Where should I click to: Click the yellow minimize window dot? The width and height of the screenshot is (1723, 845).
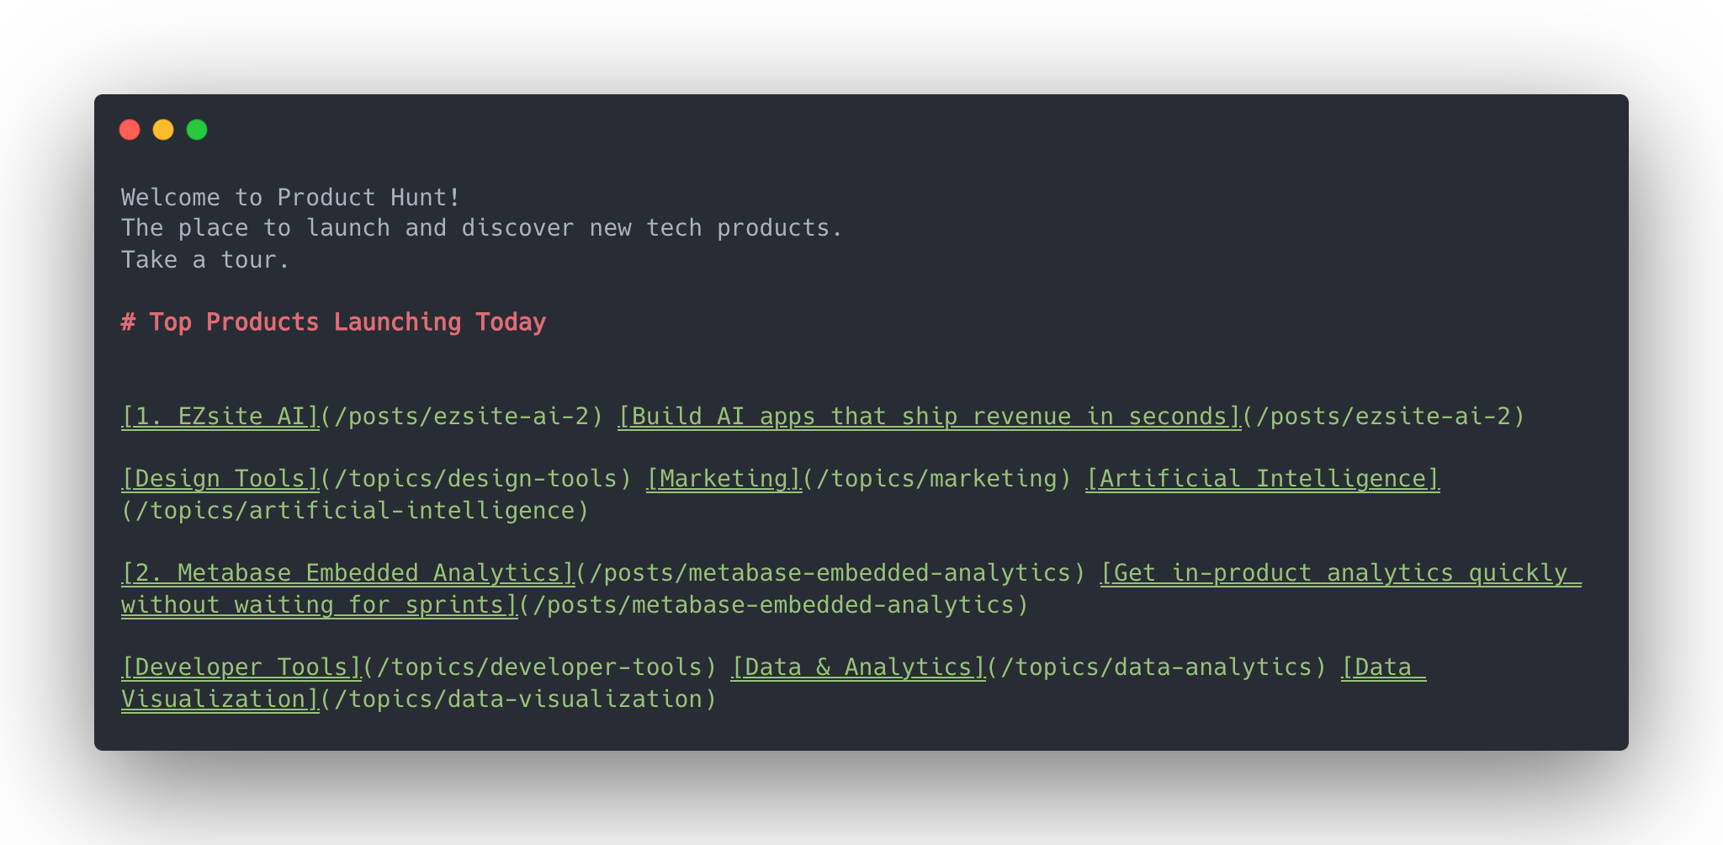pyautogui.click(x=163, y=130)
